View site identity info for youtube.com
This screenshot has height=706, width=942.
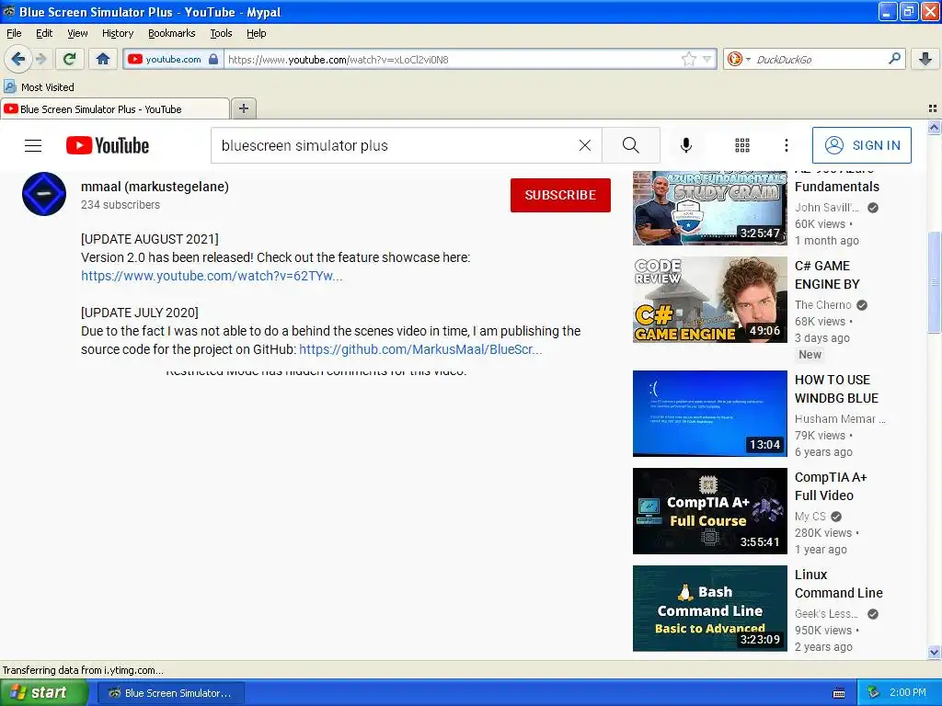[x=173, y=59]
